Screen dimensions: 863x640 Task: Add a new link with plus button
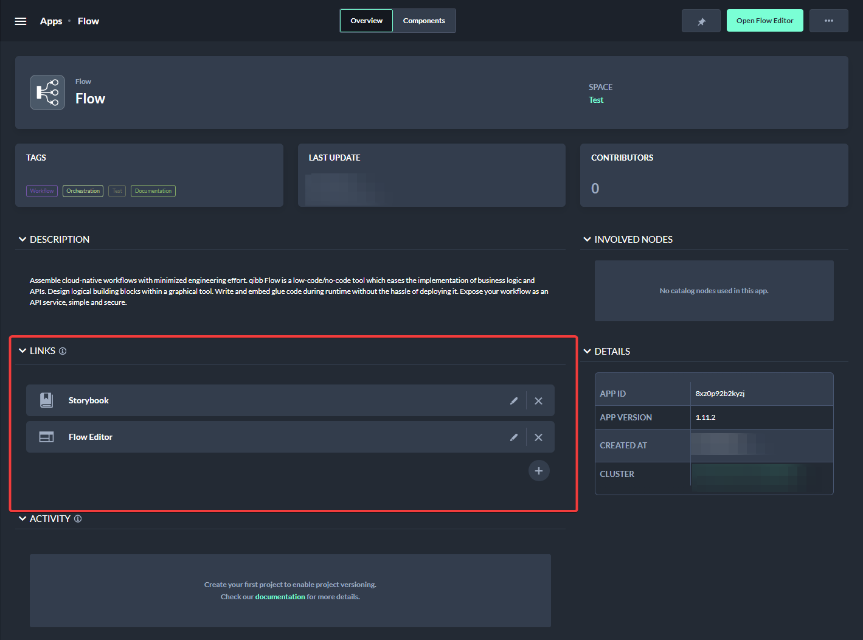click(538, 471)
